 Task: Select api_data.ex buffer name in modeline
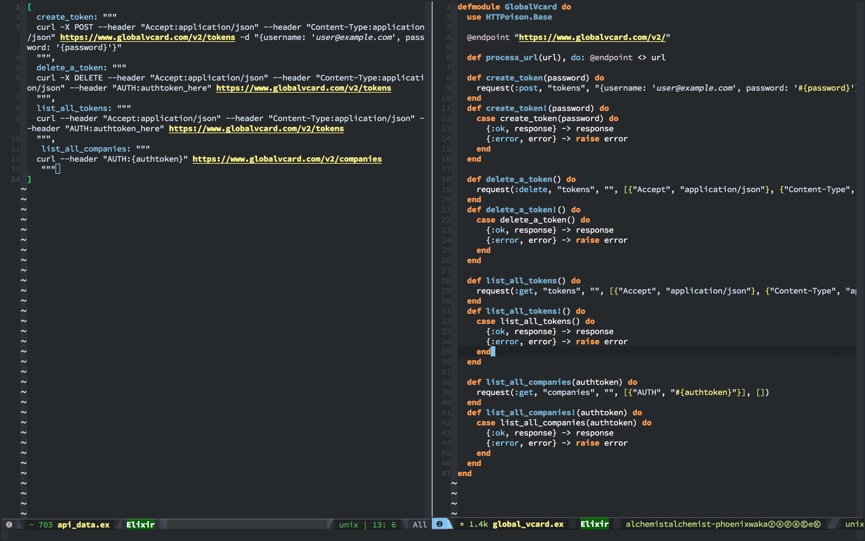click(83, 524)
